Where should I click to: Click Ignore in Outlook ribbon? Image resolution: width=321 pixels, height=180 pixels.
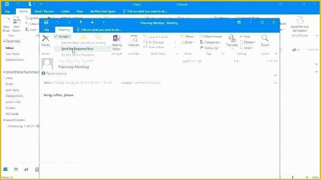click(32, 18)
